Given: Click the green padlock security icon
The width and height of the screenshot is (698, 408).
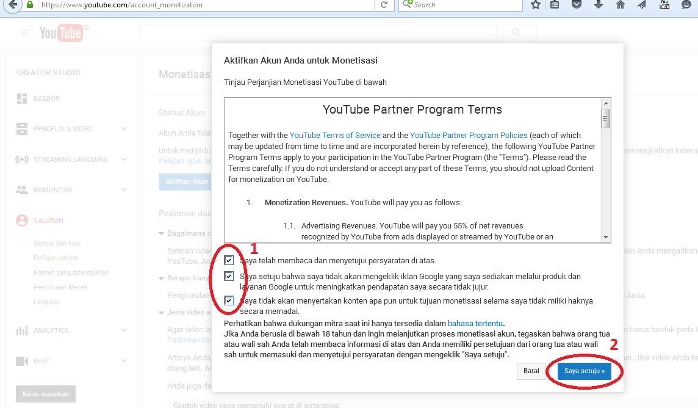Looking at the screenshot, I should pyautogui.click(x=30, y=4).
